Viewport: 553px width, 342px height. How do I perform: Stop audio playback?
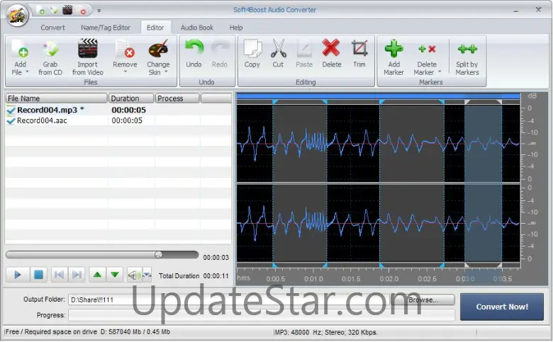click(38, 274)
